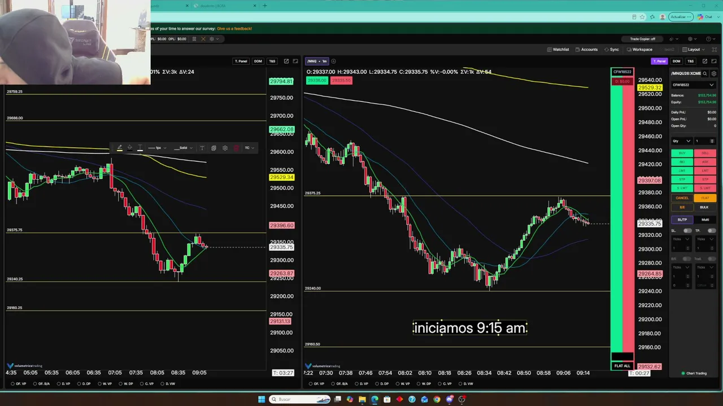This screenshot has width=723, height=406.
Task: Toggle the SL switch
Action: point(687,231)
